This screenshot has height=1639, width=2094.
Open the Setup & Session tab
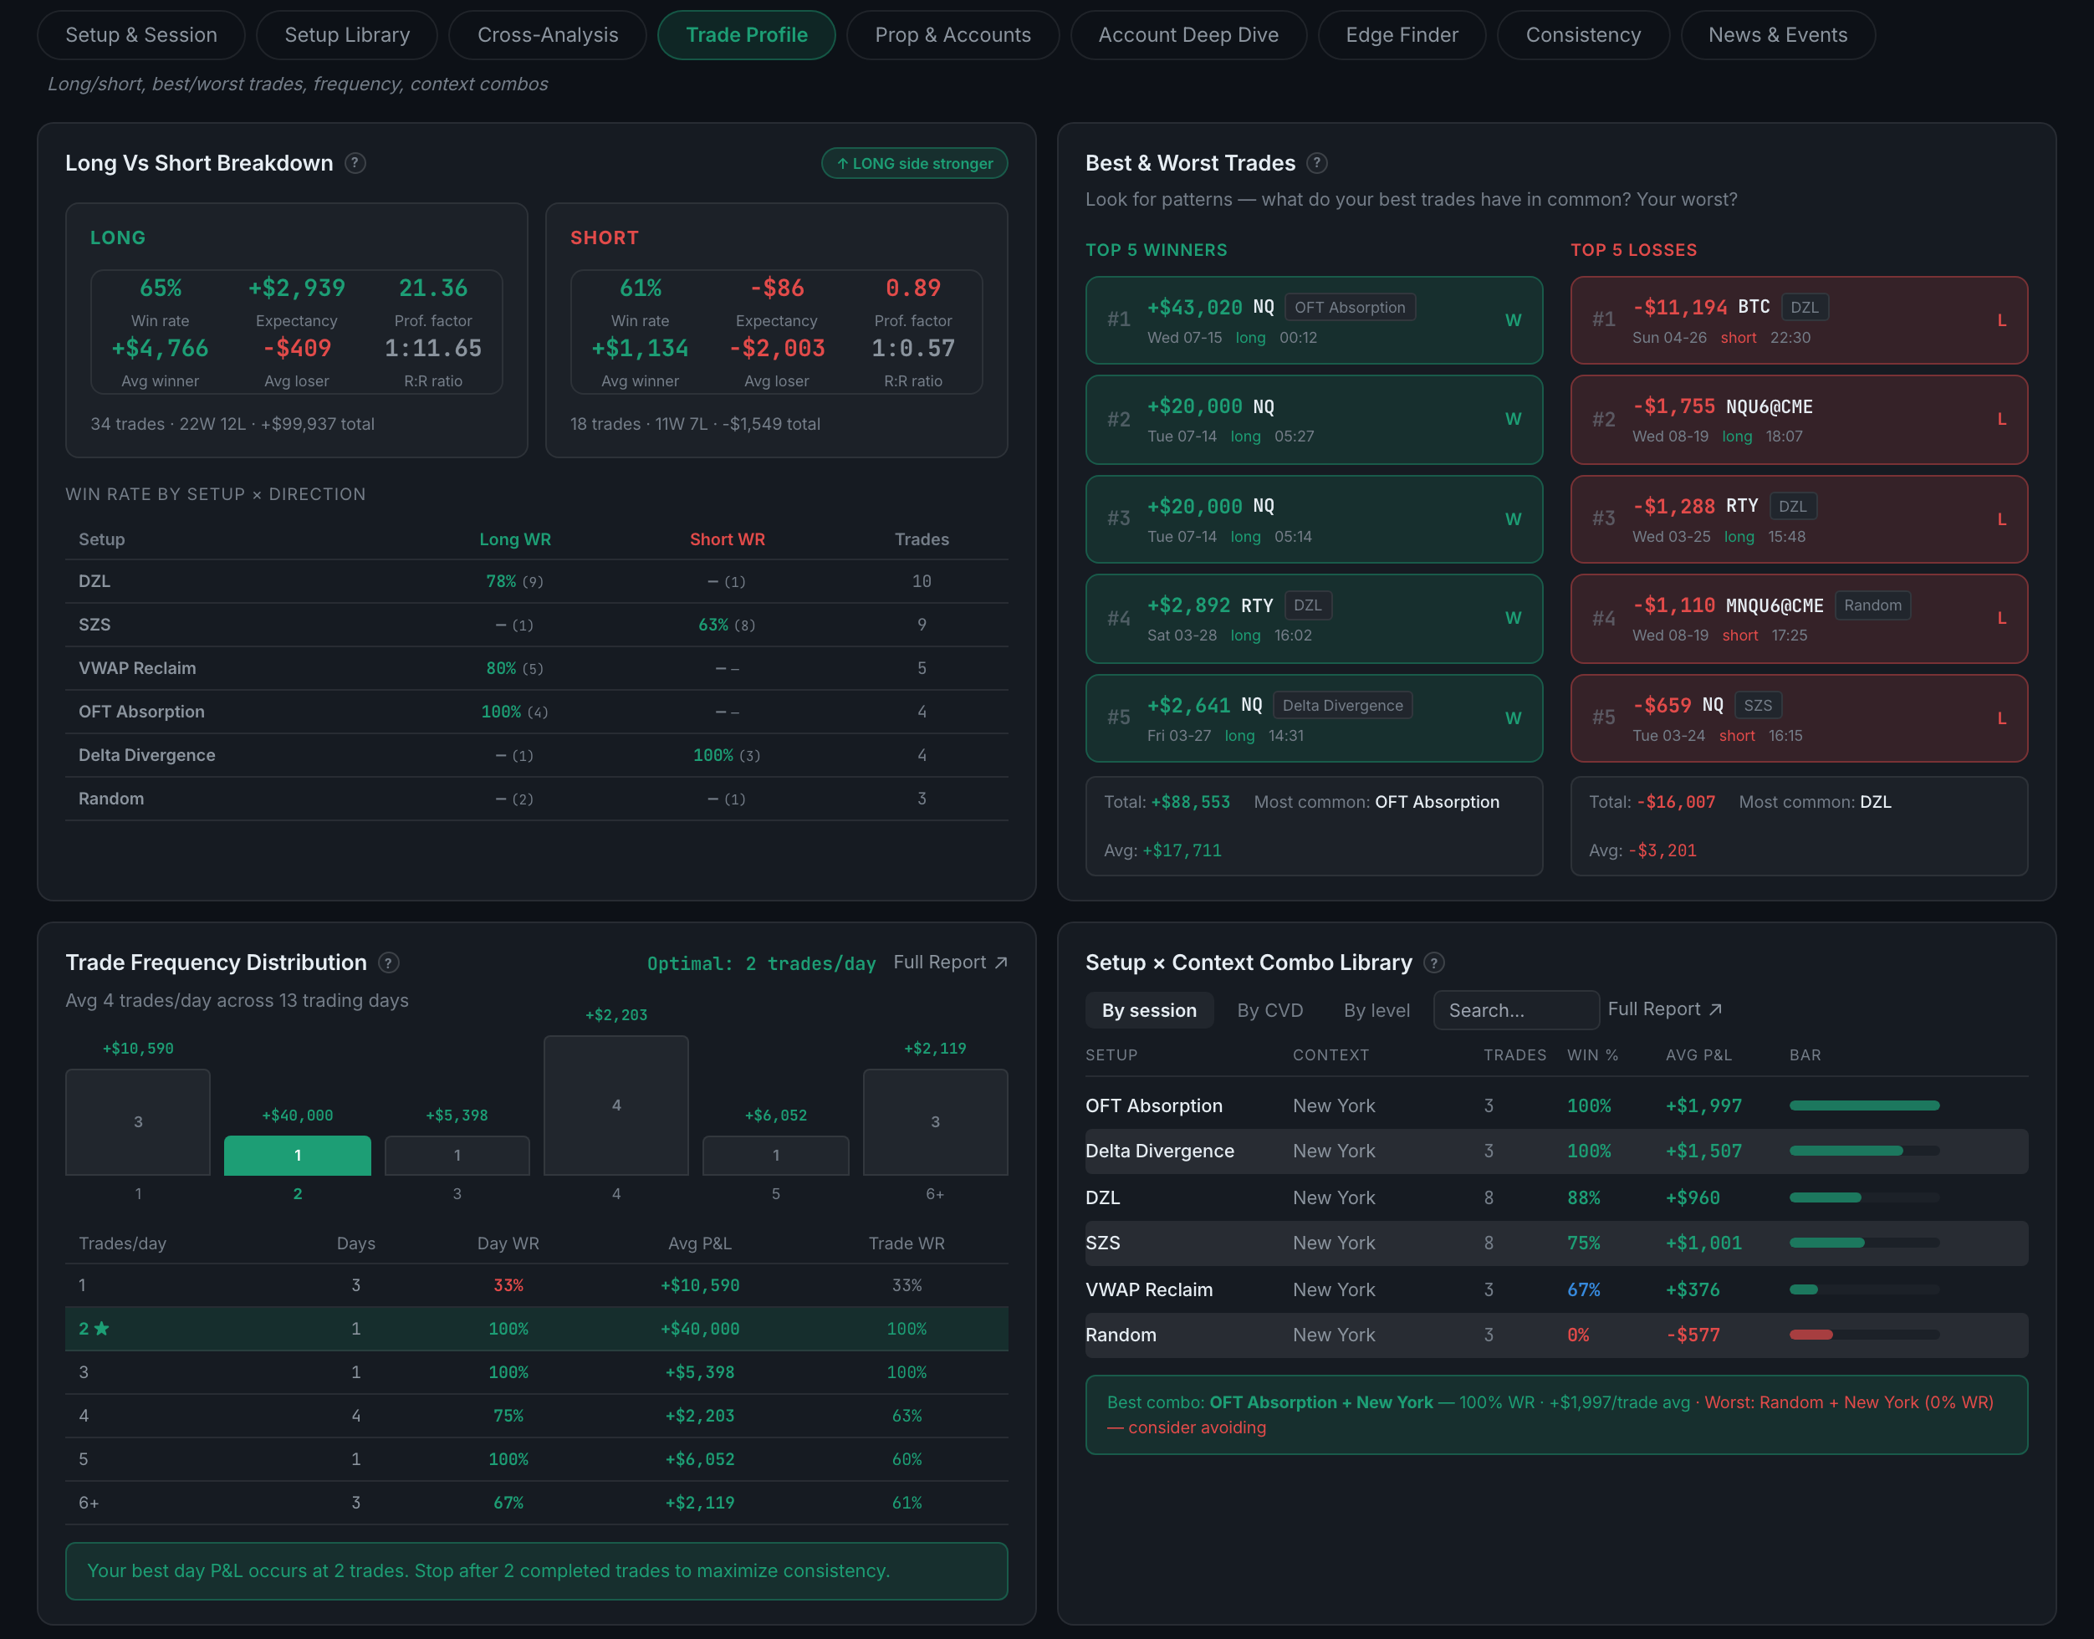141,35
